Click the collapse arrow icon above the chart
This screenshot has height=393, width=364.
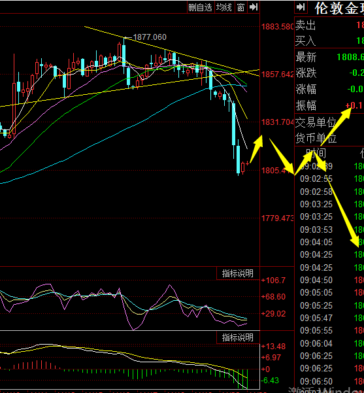click(254, 7)
